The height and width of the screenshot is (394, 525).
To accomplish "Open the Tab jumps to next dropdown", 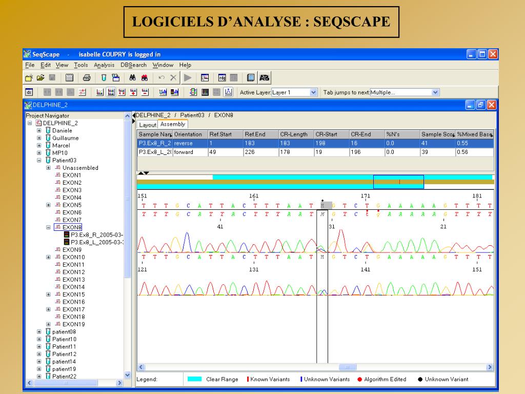I will pyautogui.click(x=435, y=92).
